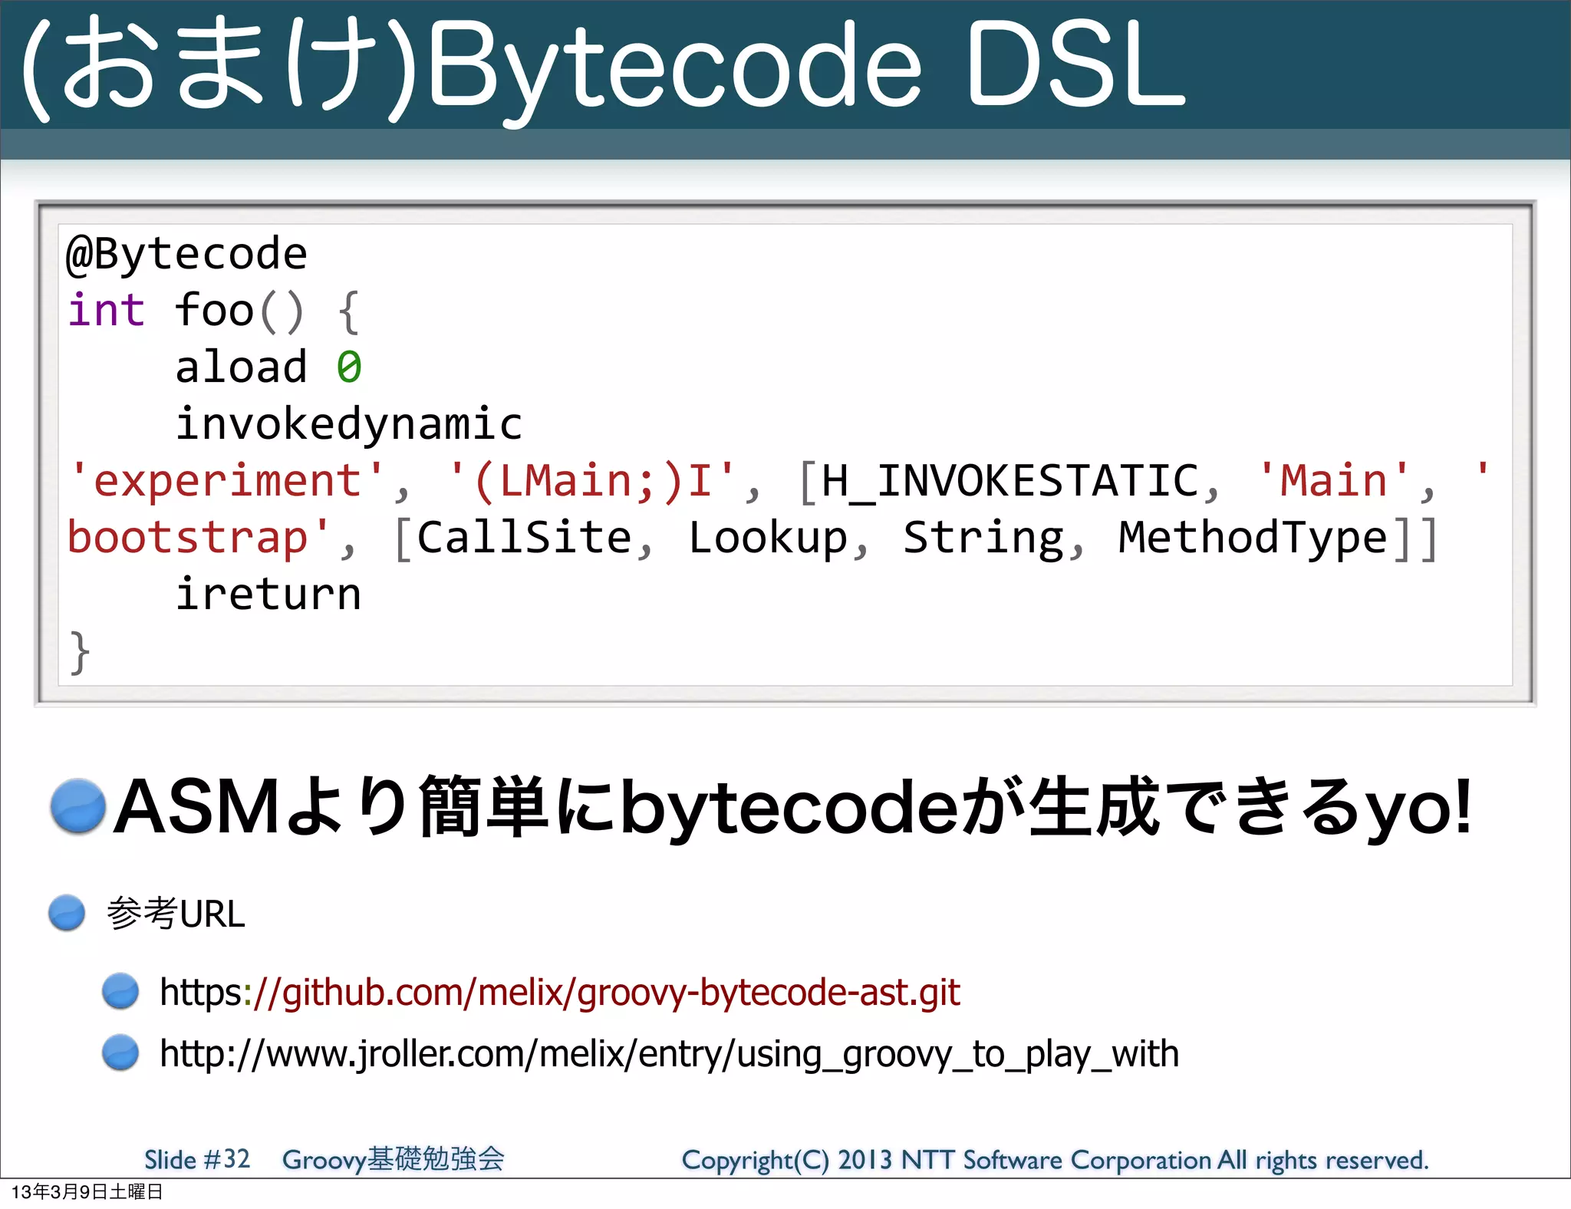Screen dimensions: 1571x1209
Task: Select the 'aload' instruction text
Action: click(x=241, y=367)
